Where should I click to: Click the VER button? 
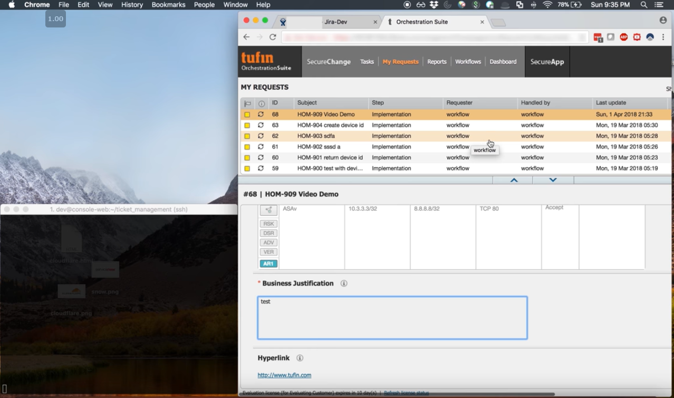click(268, 252)
